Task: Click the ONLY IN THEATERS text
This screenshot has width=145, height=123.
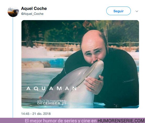Action: coord(51,101)
